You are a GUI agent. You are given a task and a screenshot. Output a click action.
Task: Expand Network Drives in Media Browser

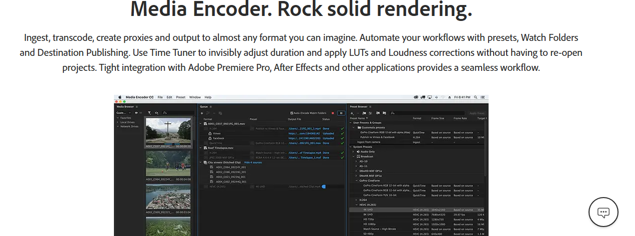click(117, 126)
